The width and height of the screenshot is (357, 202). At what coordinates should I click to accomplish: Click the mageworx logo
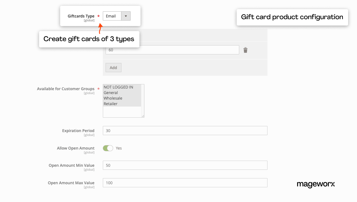click(x=316, y=184)
